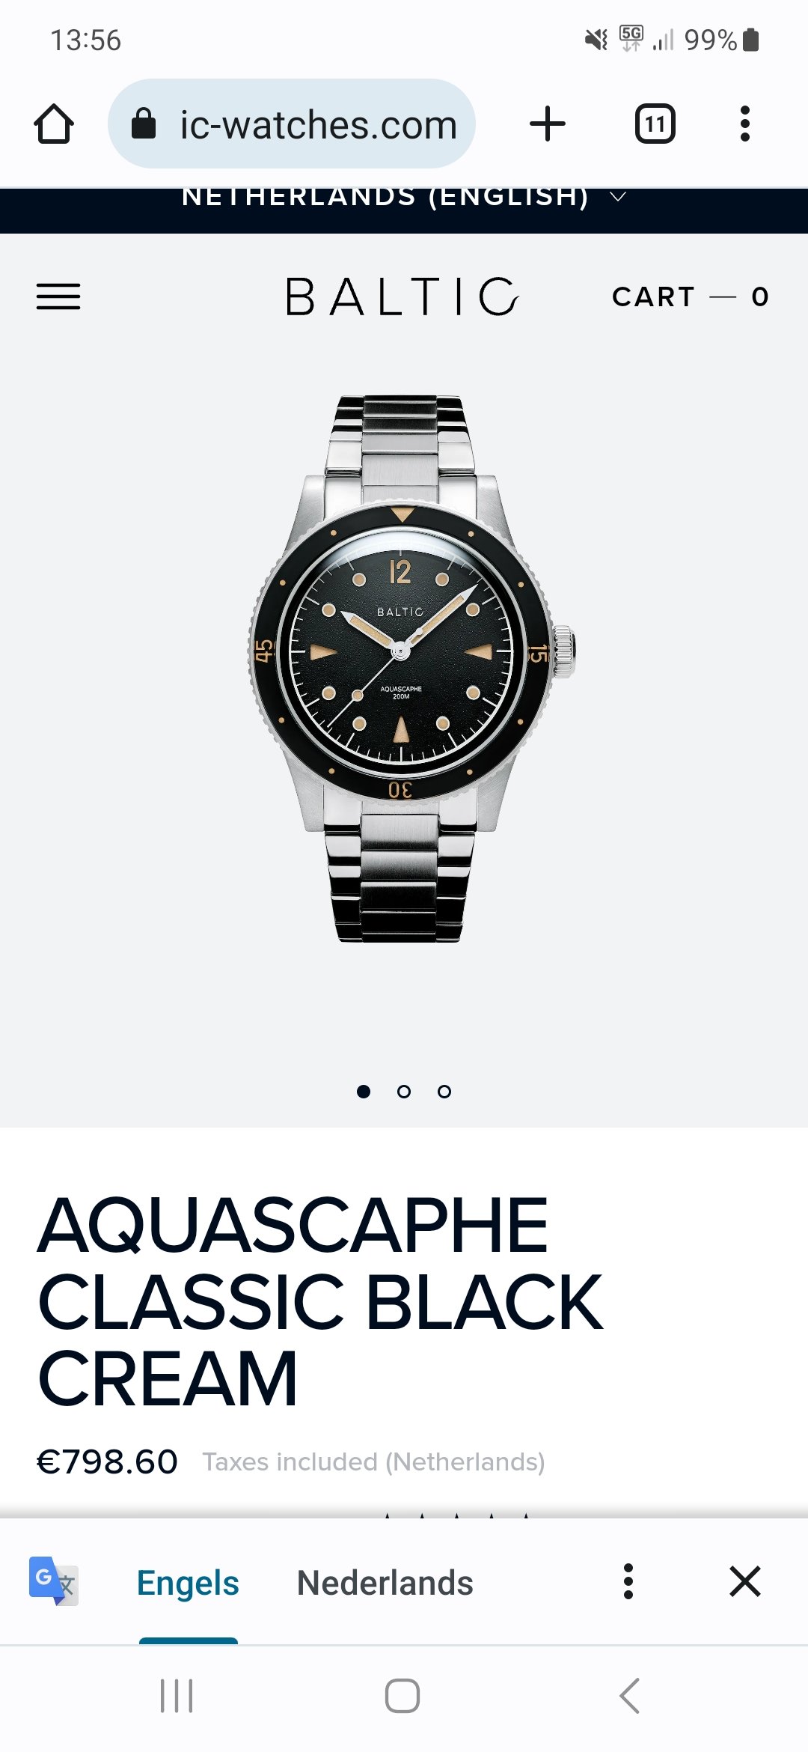This screenshot has height=1752, width=808.
Task: Tap the Aquascaphe watch product image
Action: (411, 668)
